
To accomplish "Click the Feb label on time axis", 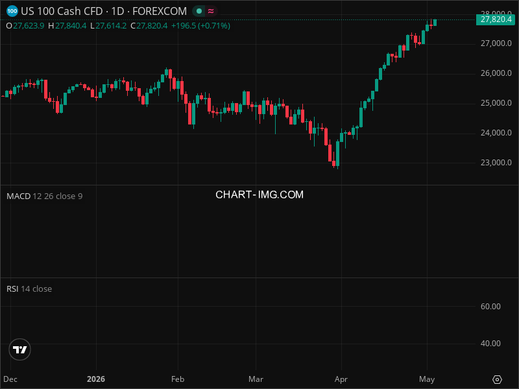I will (x=178, y=379).
